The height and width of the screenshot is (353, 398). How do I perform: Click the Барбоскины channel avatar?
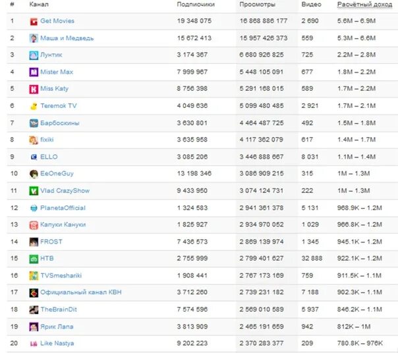click(x=34, y=123)
